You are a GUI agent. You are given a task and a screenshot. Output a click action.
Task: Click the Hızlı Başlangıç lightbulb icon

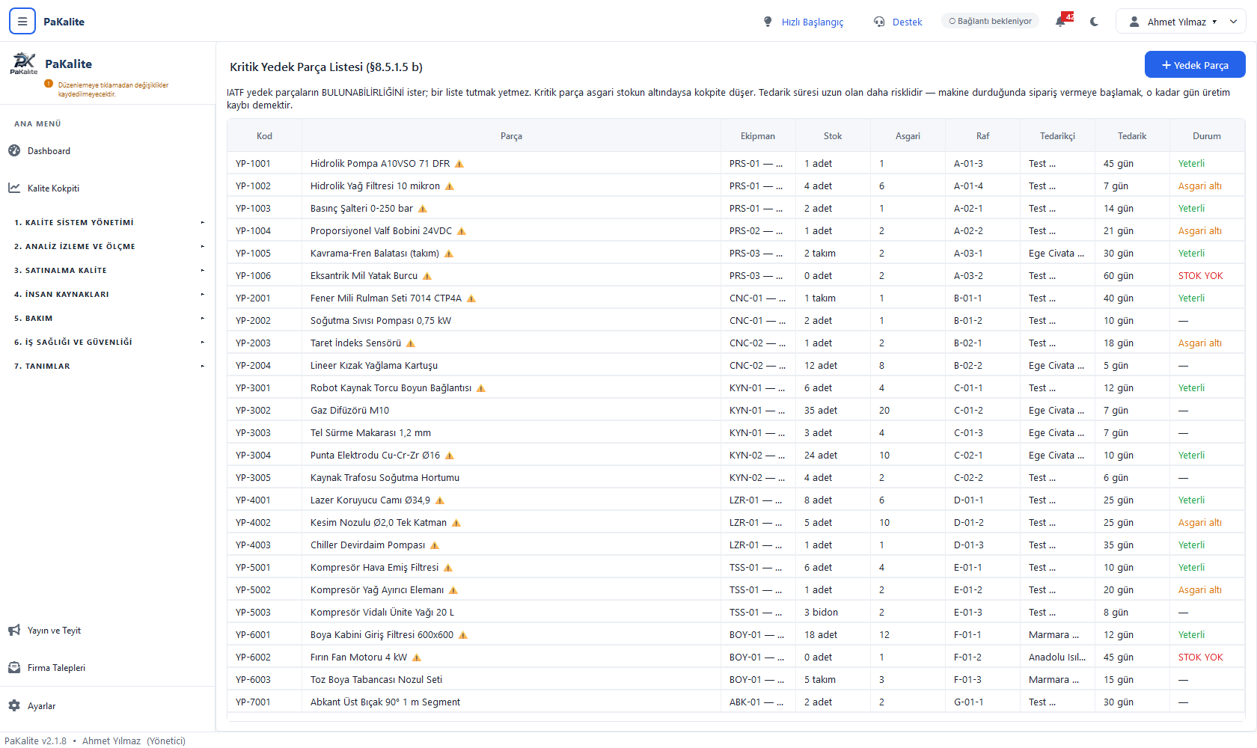[x=768, y=22]
